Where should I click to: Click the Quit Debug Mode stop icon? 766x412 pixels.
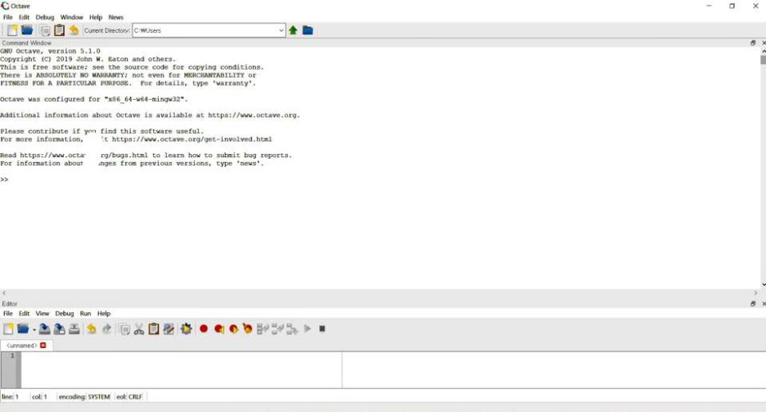pyautogui.click(x=322, y=329)
